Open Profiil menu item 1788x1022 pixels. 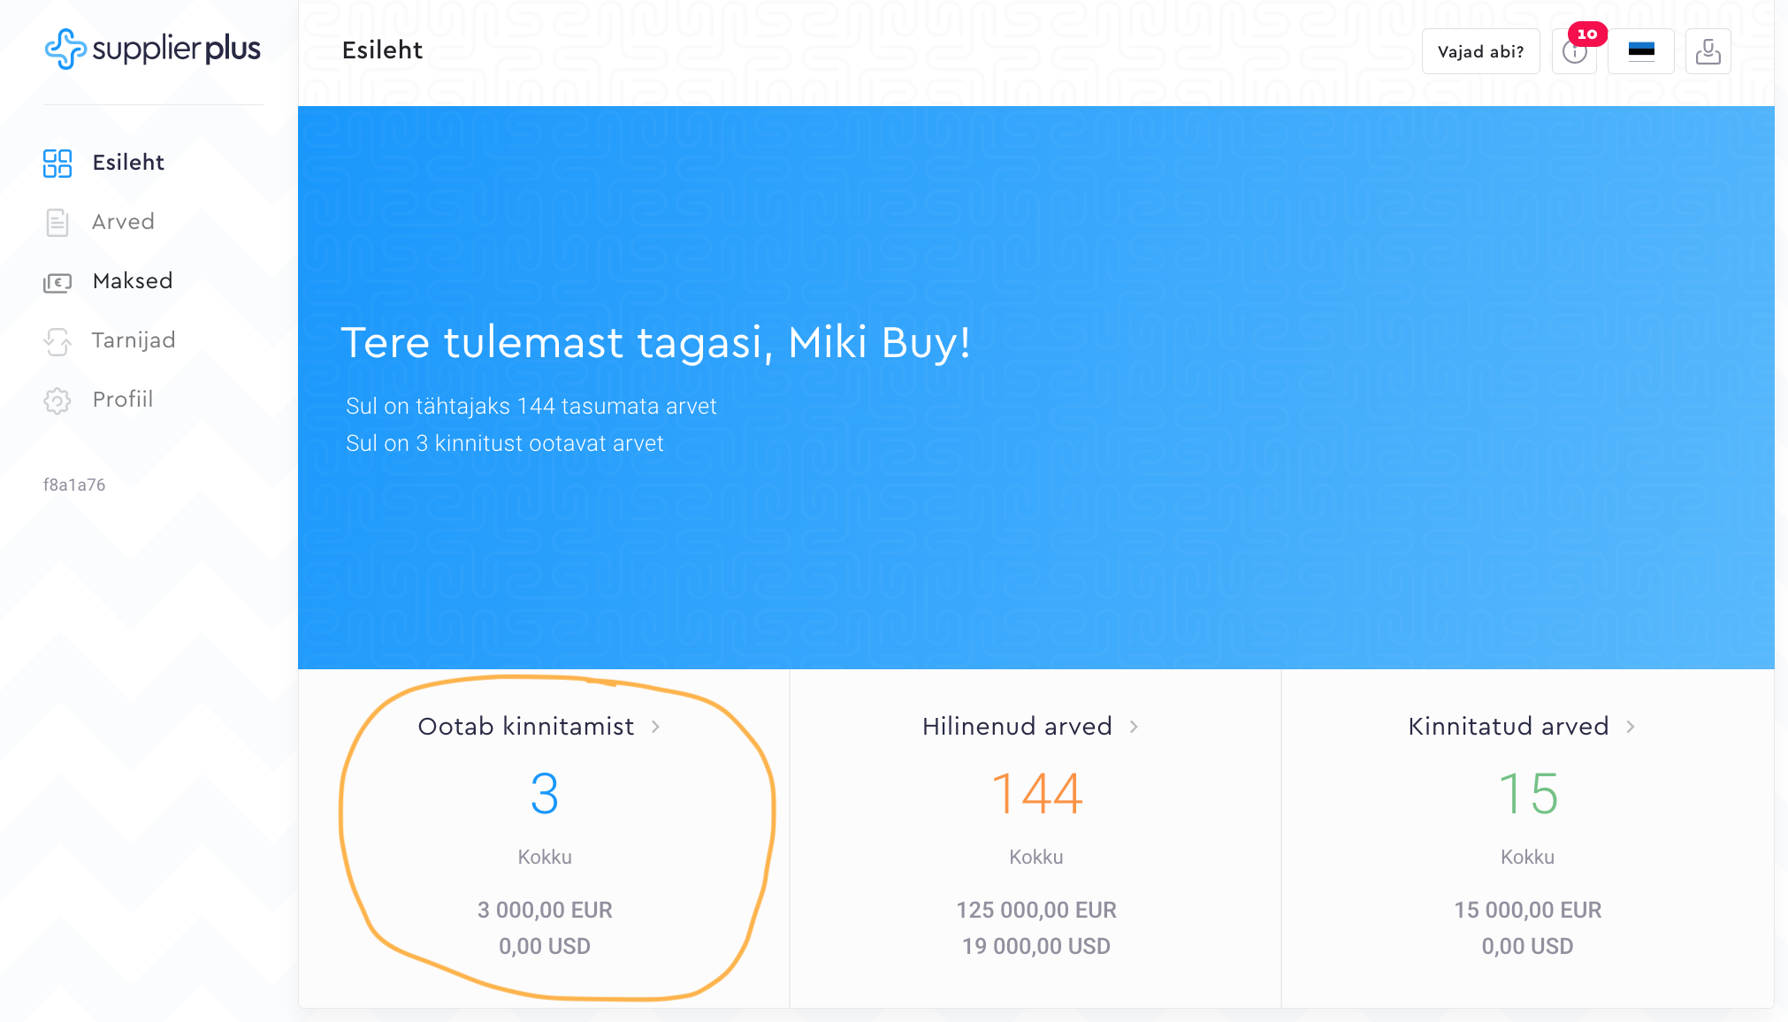tap(123, 400)
